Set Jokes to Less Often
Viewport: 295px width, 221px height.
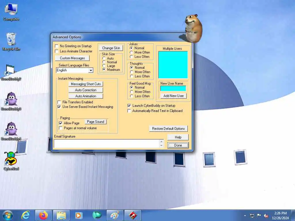click(x=131, y=57)
